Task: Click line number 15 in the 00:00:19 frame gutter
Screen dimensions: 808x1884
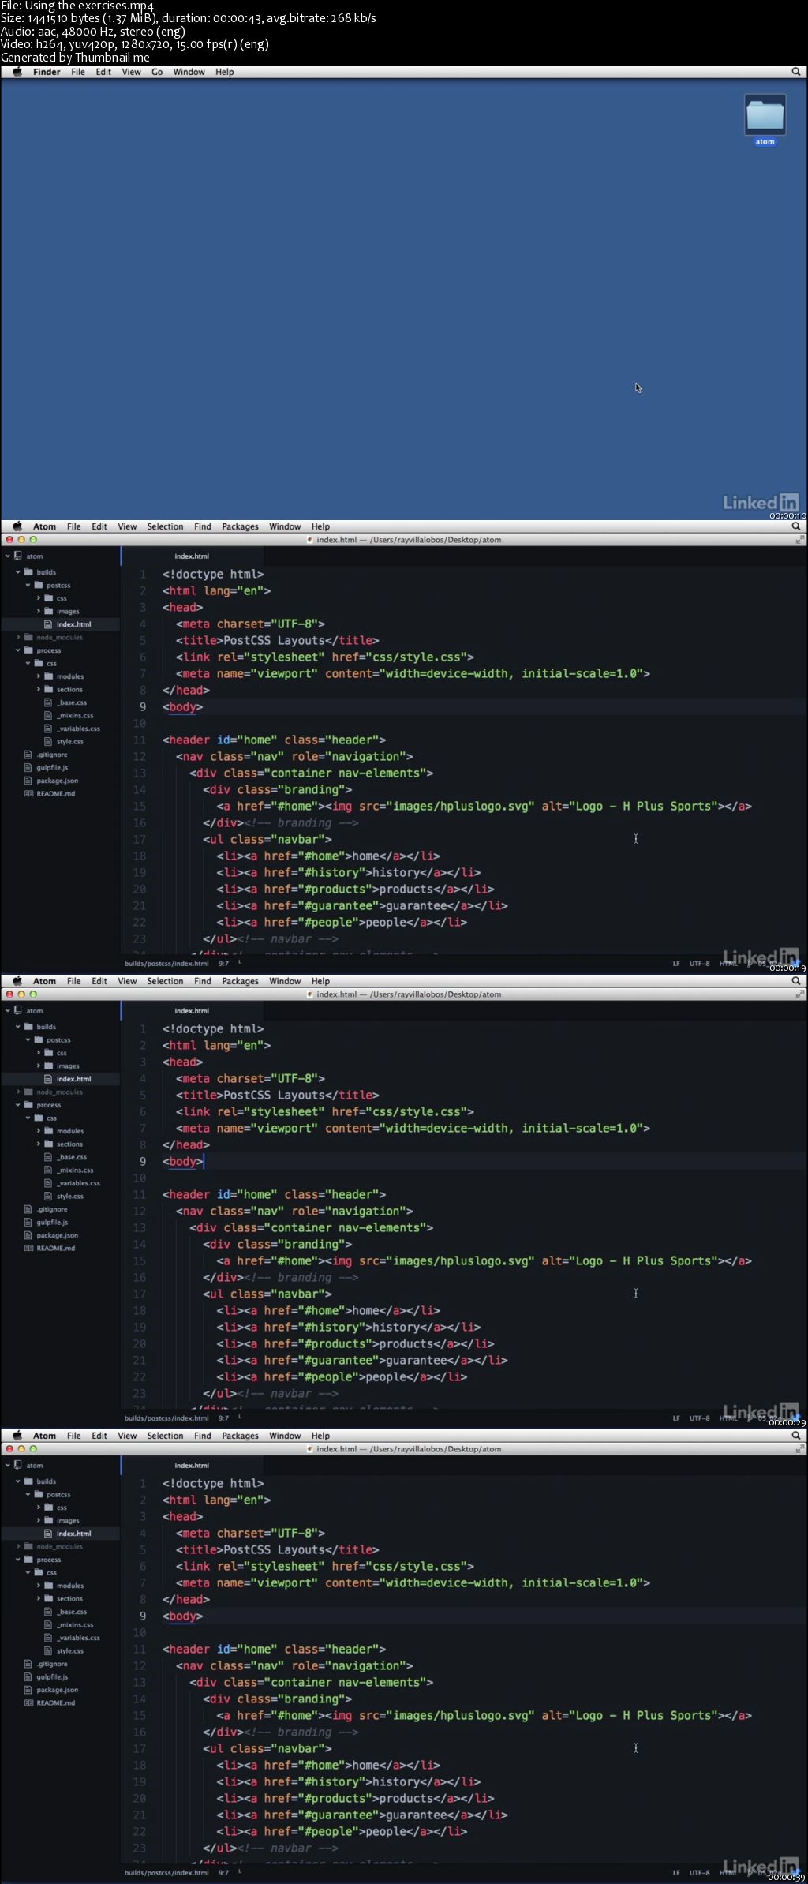Action: [140, 806]
